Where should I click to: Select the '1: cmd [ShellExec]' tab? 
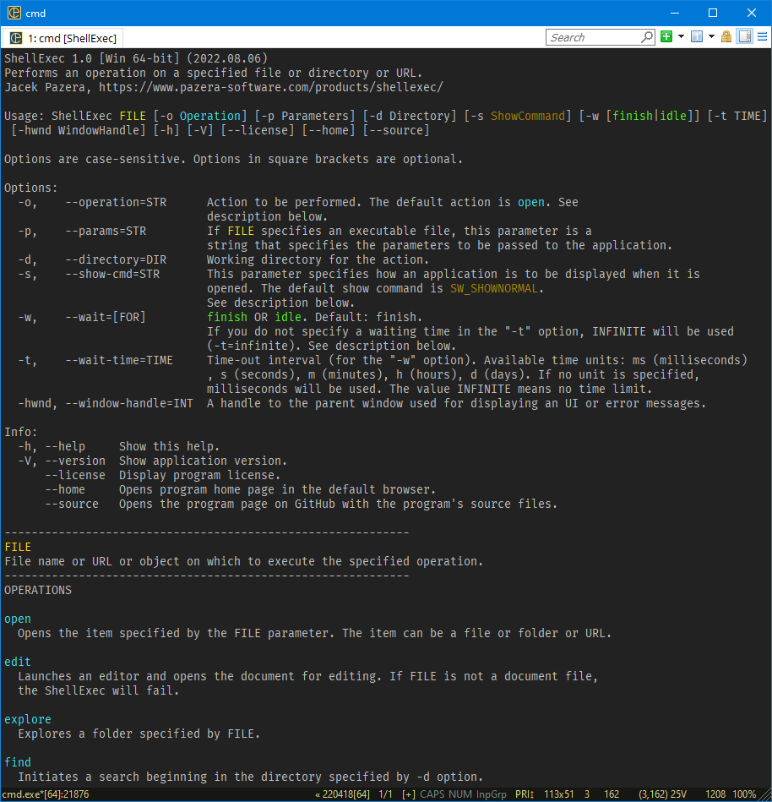63,38
